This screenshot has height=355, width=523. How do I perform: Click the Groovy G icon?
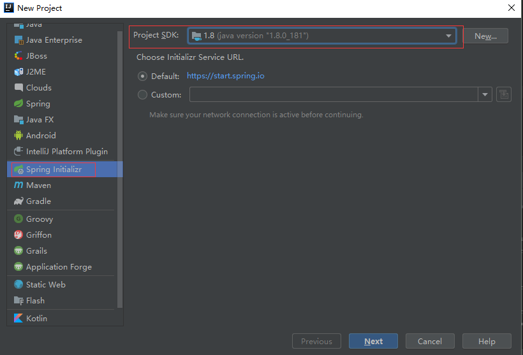[18, 219]
